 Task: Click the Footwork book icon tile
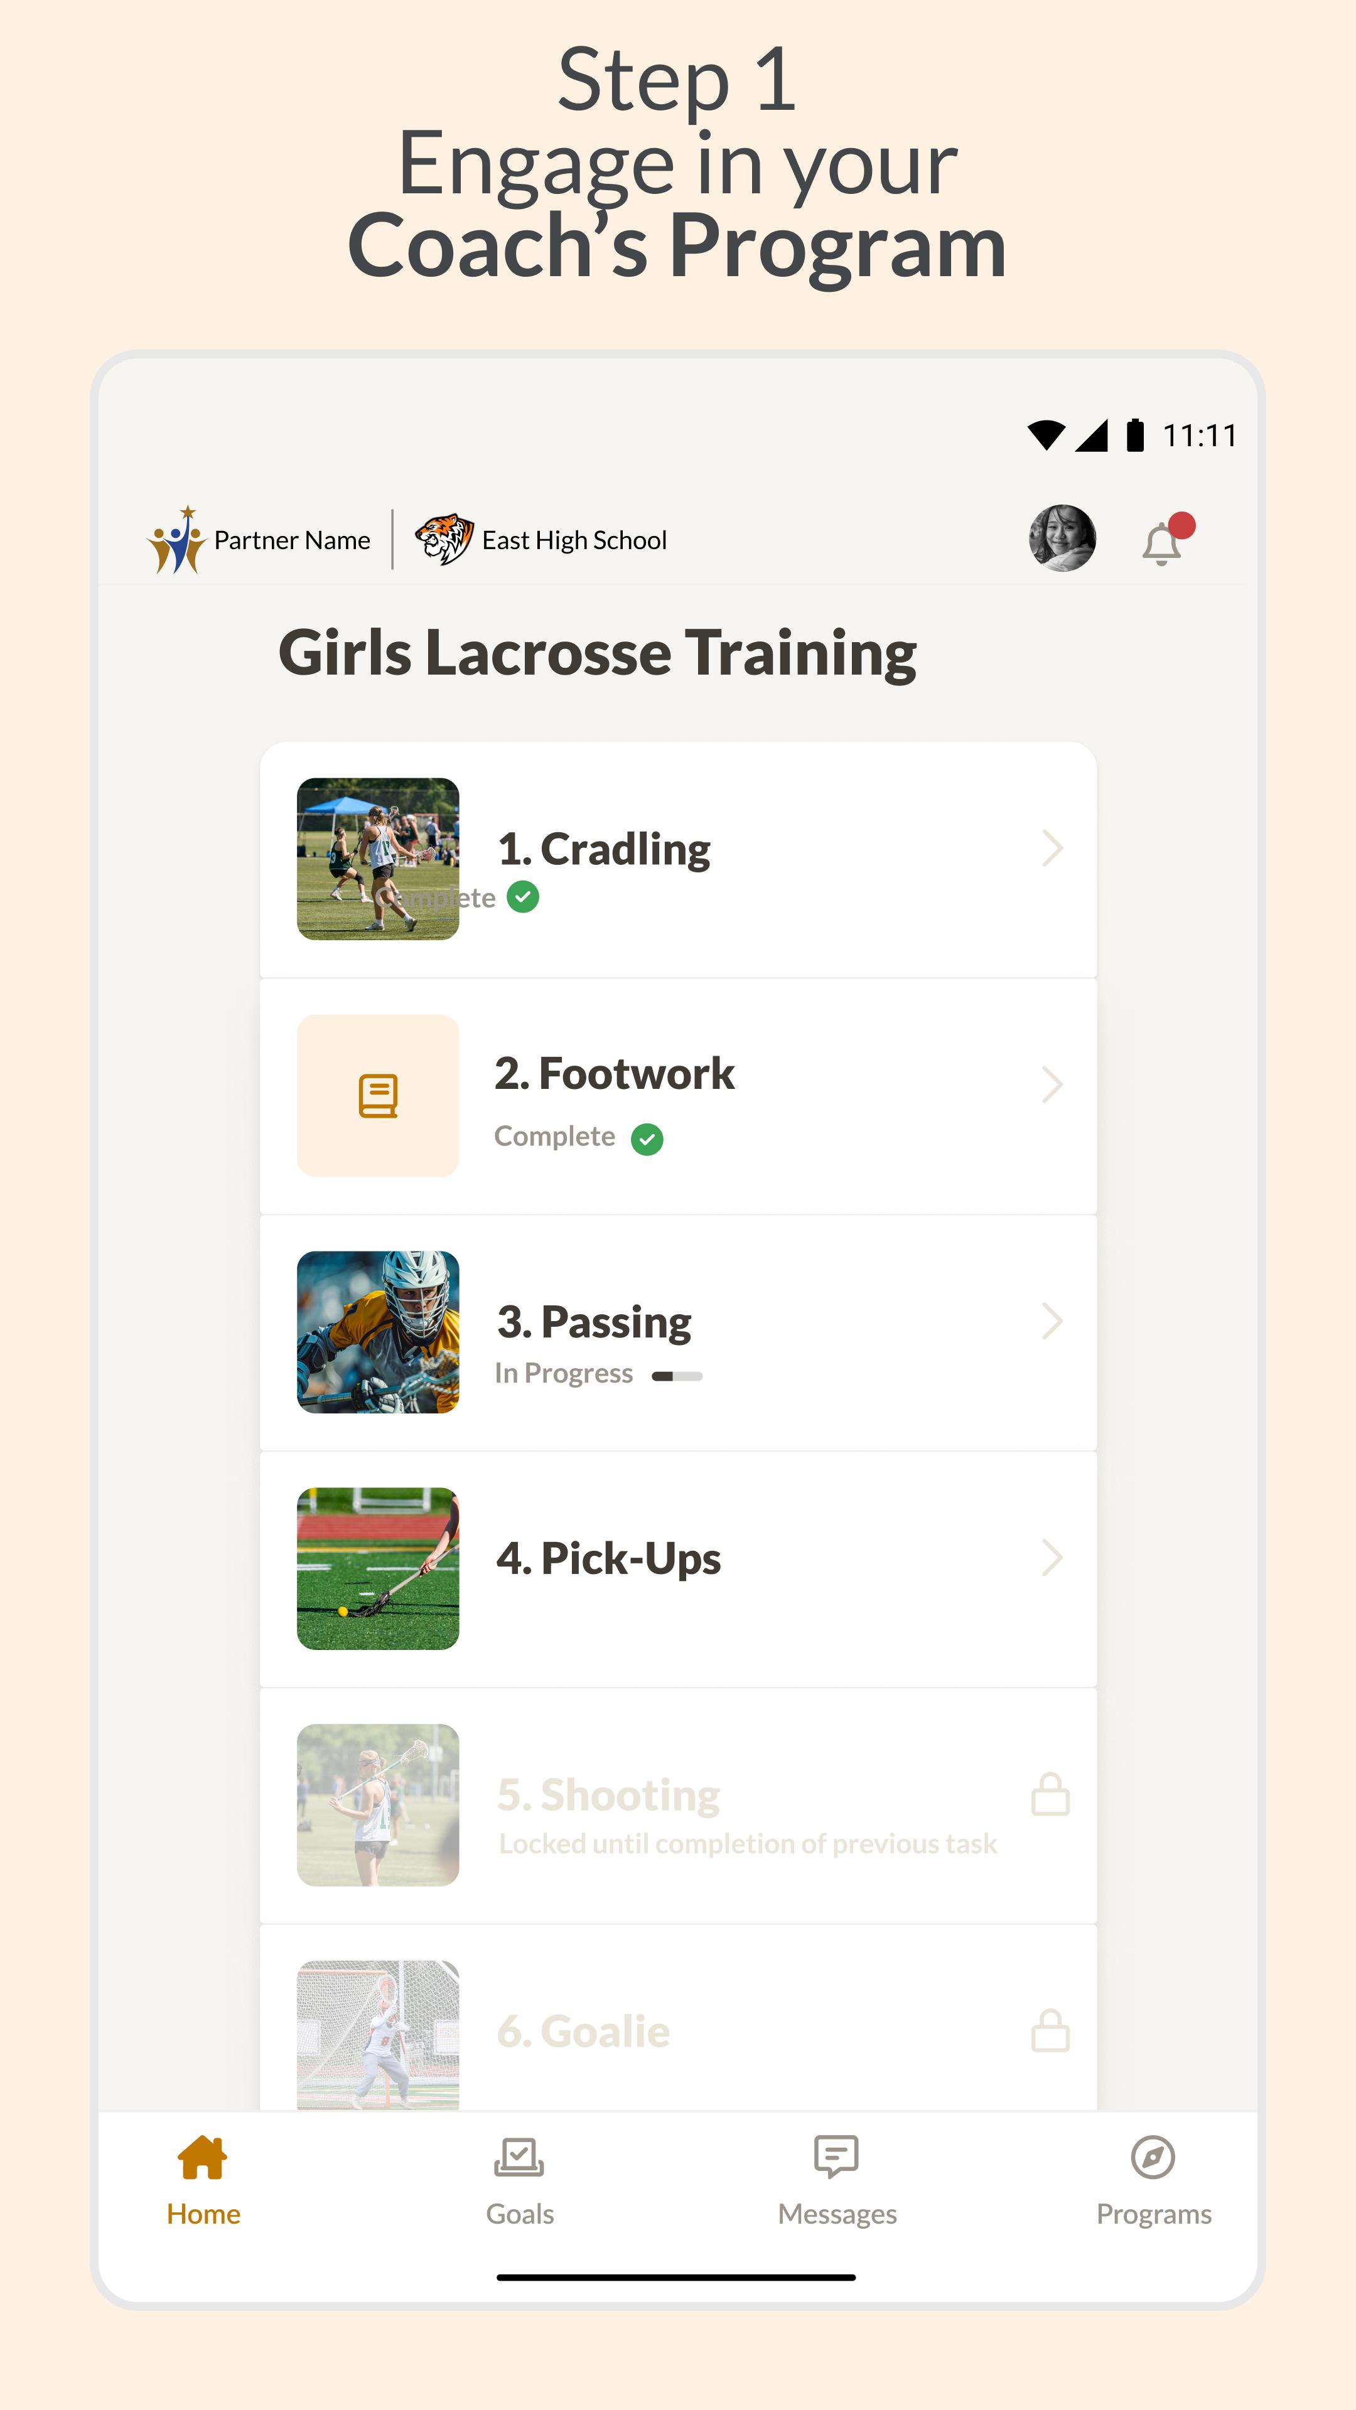pyautogui.click(x=378, y=1096)
